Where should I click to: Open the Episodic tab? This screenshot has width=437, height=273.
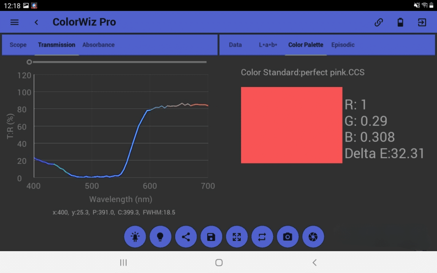click(343, 45)
